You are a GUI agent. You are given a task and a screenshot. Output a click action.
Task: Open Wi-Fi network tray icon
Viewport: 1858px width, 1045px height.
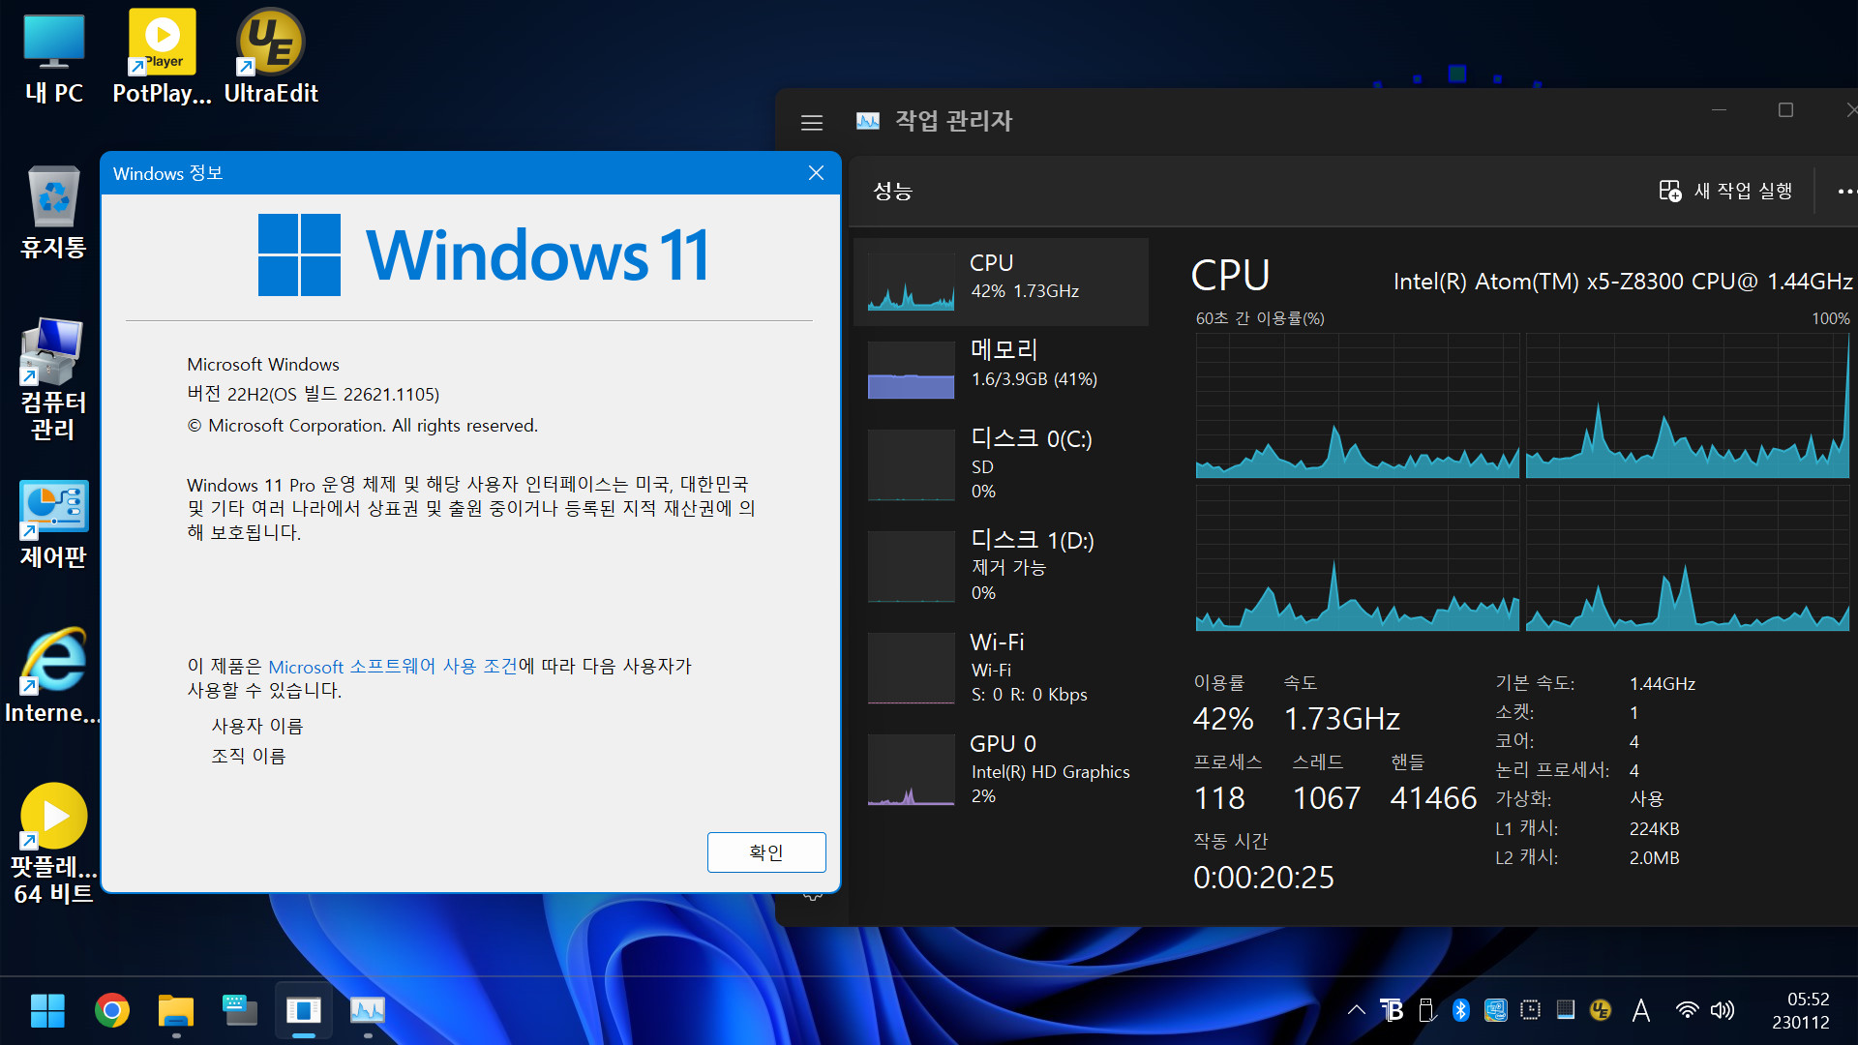[x=1687, y=1010]
